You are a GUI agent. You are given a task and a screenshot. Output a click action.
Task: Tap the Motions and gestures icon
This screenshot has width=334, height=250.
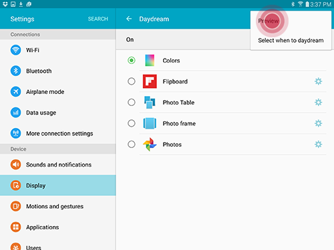click(x=15, y=206)
